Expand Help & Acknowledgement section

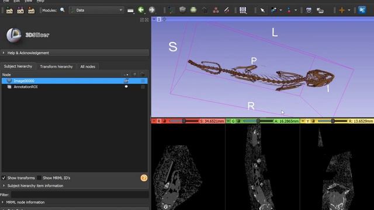pyautogui.click(x=75, y=53)
